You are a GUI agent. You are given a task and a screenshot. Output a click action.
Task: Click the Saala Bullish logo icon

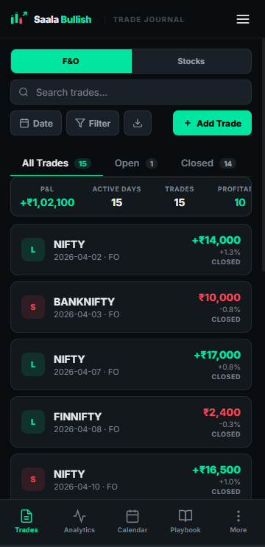click(x=19, y=18)
